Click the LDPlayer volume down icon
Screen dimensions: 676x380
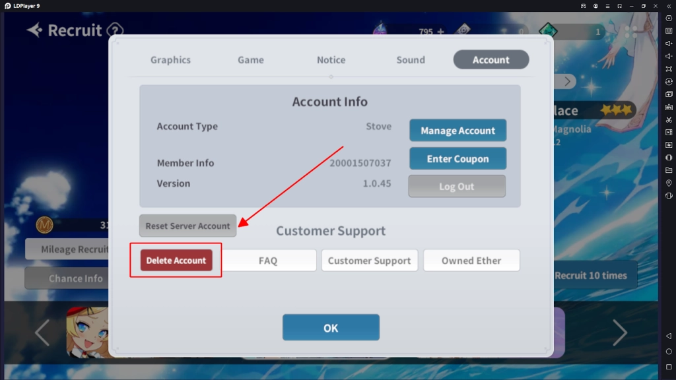point(669,56)
